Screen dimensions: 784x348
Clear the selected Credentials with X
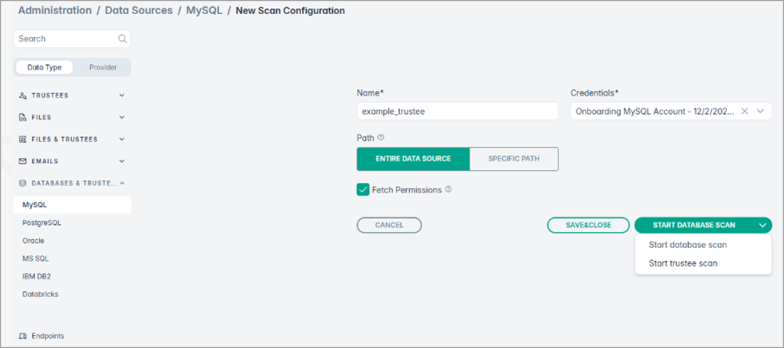(x=744, y=111)
